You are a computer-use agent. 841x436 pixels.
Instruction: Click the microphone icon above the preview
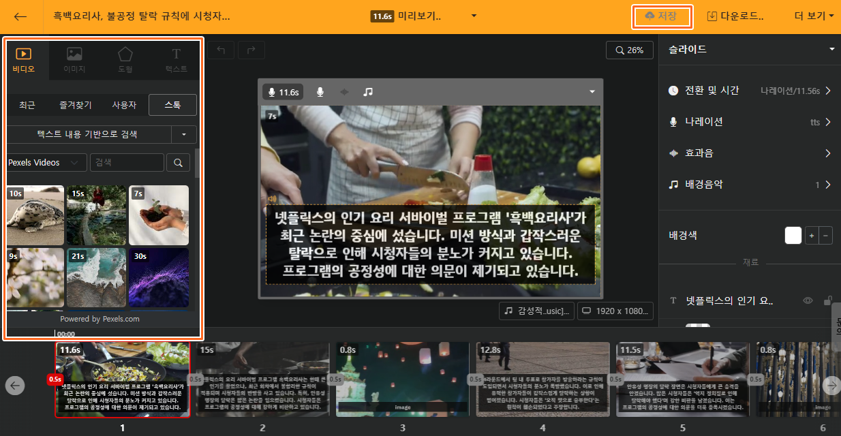320,92
